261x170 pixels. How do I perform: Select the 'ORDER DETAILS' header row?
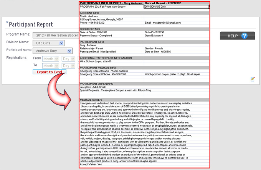click(144, 29)
